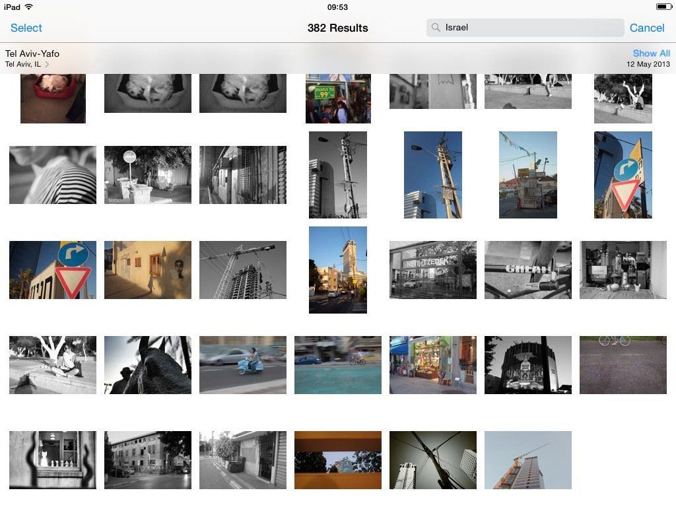Open the market photo with 99 sign
This screenshot has height=507, width=676.
(338, 99)
